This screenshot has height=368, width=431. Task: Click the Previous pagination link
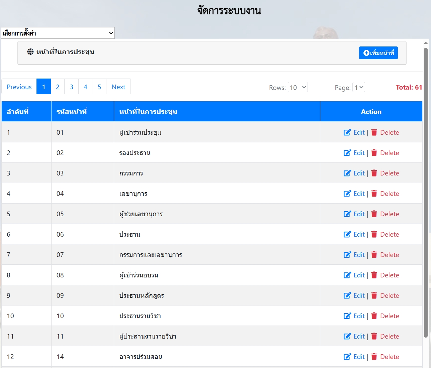19,87
